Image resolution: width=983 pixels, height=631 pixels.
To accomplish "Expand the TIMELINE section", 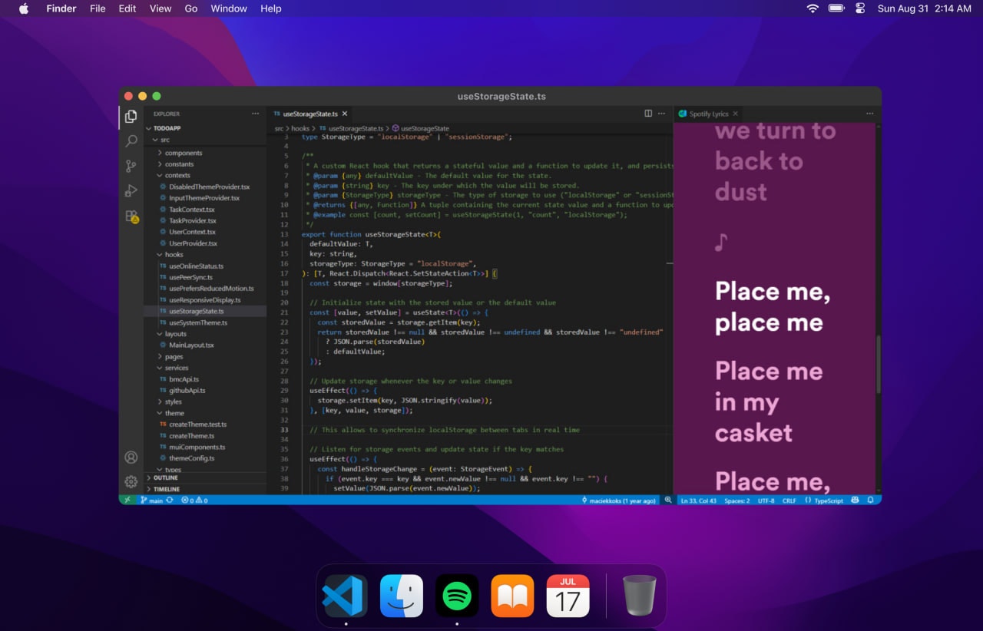I will (x=205, y=489).
